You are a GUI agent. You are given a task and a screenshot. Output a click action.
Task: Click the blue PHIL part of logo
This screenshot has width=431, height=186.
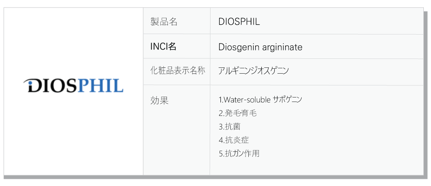pos(100,85)
